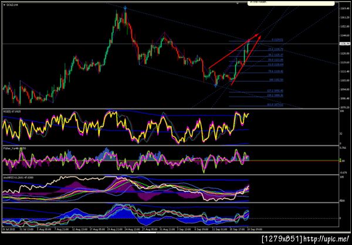Select the Fibonacci 61.8 level label

[276, 64]
